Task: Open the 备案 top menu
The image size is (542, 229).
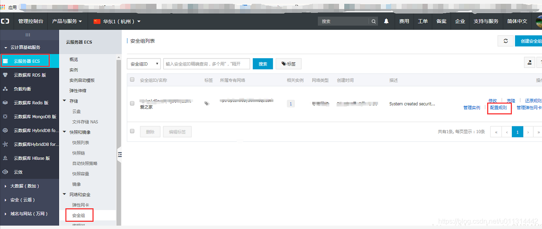Action: tap(441, 21)
